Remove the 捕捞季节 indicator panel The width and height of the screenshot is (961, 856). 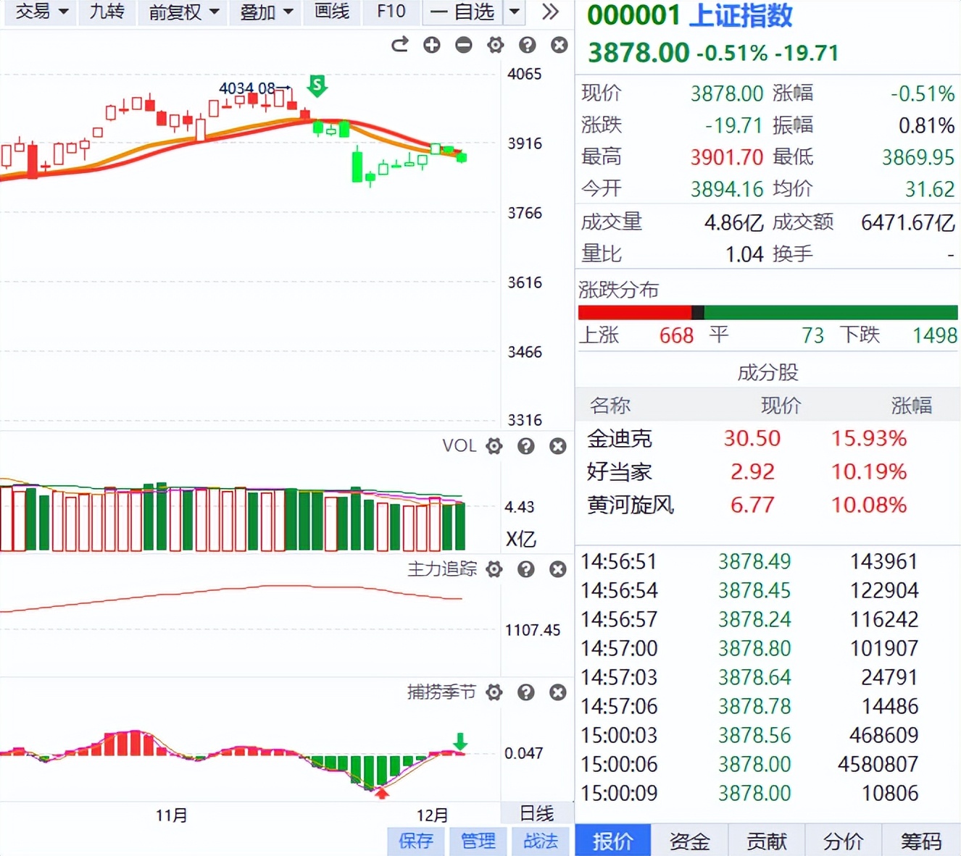coord(558,693)
